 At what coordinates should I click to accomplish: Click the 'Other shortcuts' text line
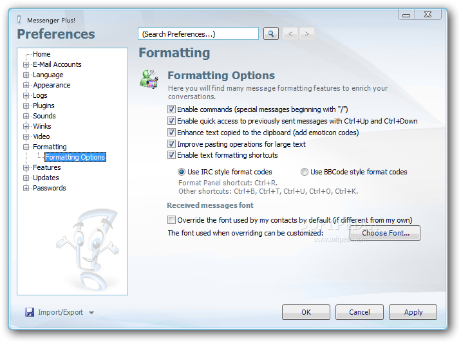coord(268,191)
